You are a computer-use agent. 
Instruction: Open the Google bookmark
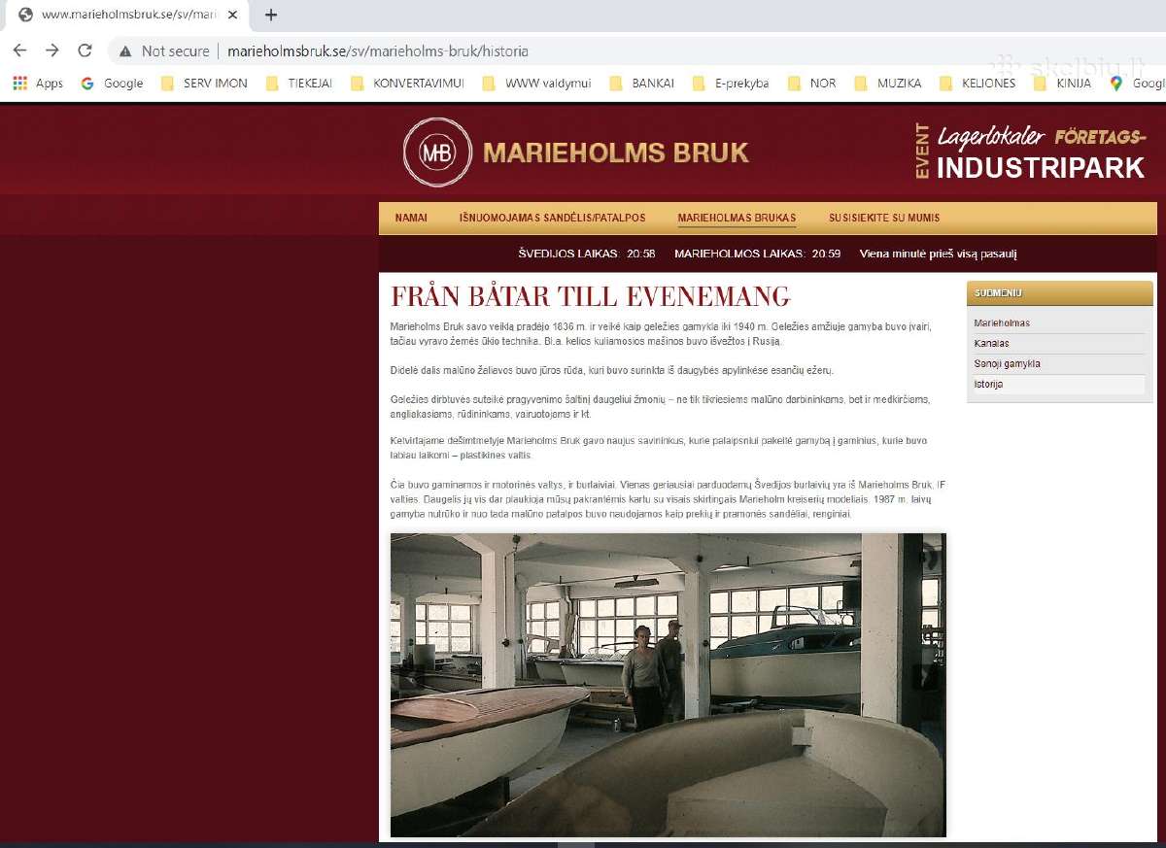pos(112,84)
